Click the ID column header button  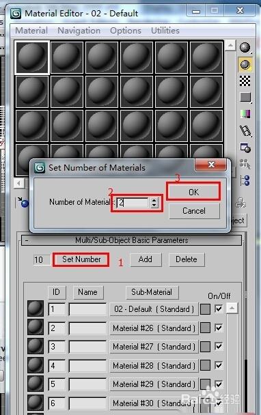[x=56, y=292]
